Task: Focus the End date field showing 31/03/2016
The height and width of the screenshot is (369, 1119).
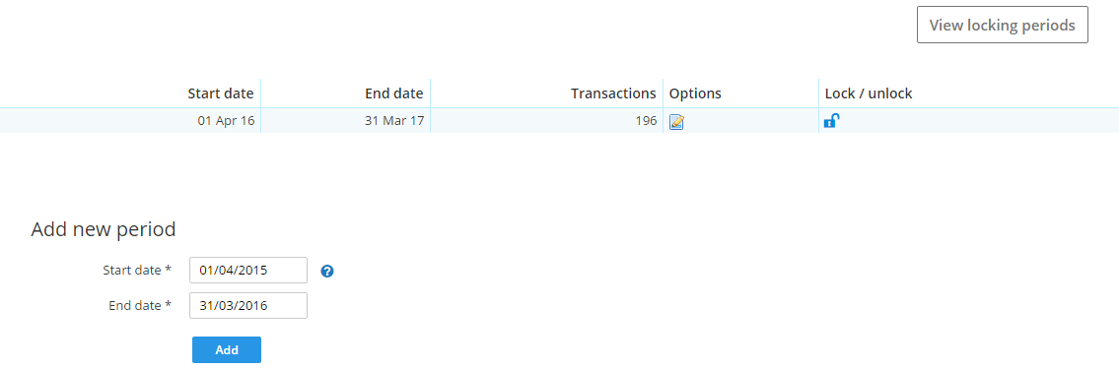Action: click(x=248, y=306)
